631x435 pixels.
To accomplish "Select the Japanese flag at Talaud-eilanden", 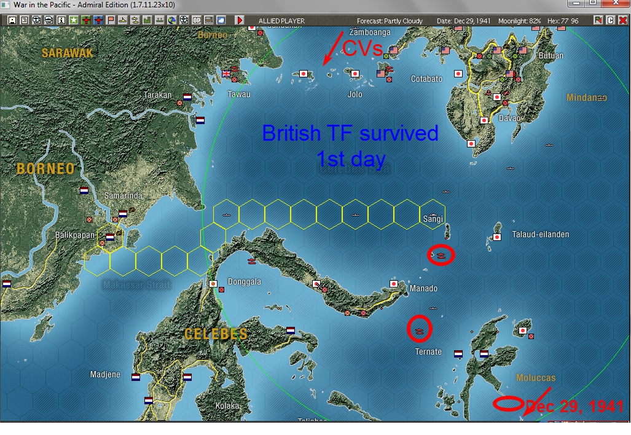I will (x=497, y=237).
